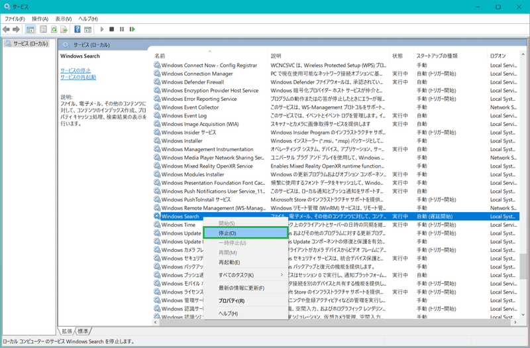530x348 pixels.
Task: Click gear icon of Windows Event Collector row
Action: point(157,107)
